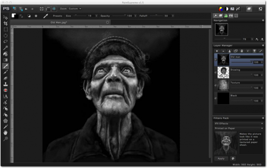Screen dimensions: 267x168
Task: Click the Undo arrow in top toolbar
Action: [26, 9]
